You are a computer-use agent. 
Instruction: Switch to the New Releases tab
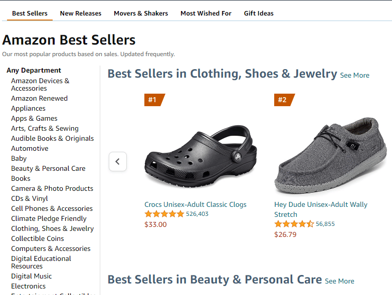click(81, 14)
